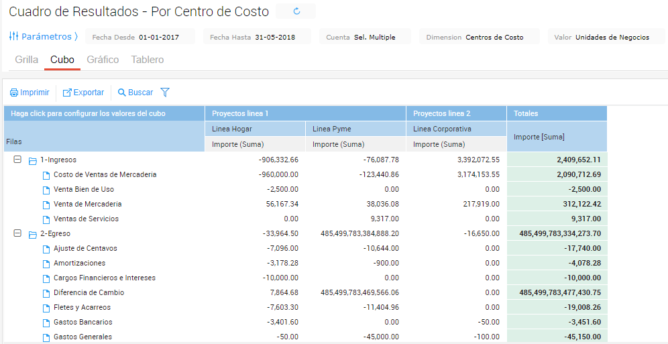Open the Tablero tab
This screenshot has width=668, height=344.
[x=147, y=60]
